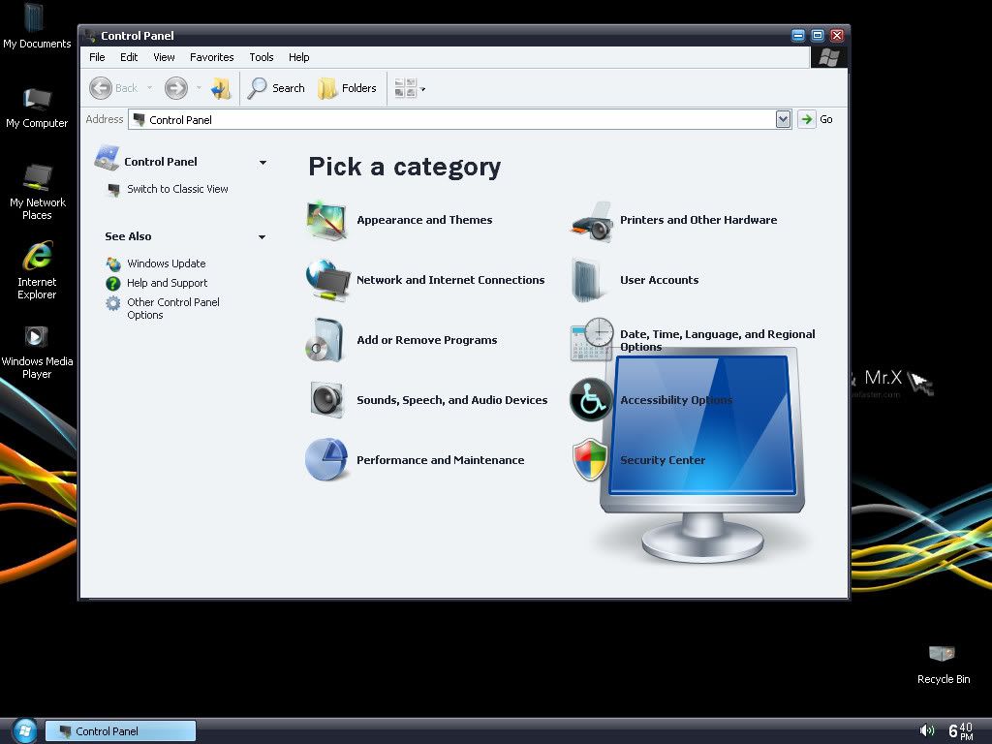Open the Forward button history dropdown arrow

[x=199, y=88]
